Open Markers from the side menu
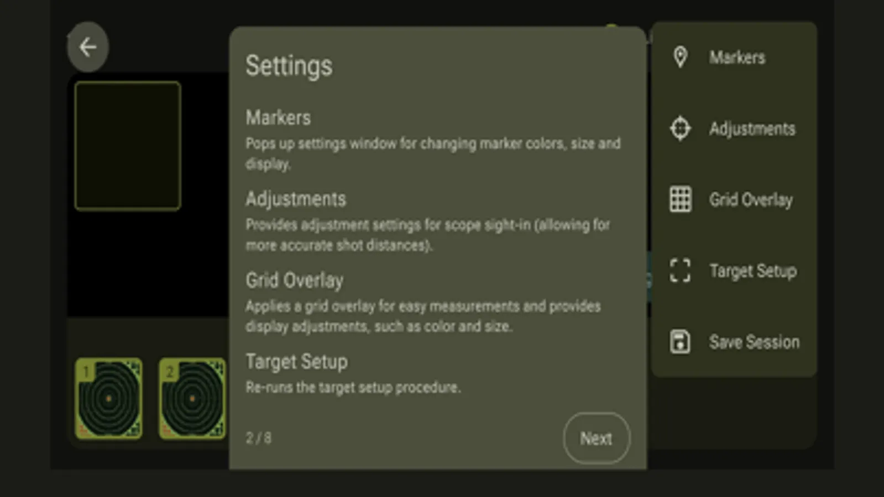Image resolution: width=884 pixels, height=497 pixels. 737,57
